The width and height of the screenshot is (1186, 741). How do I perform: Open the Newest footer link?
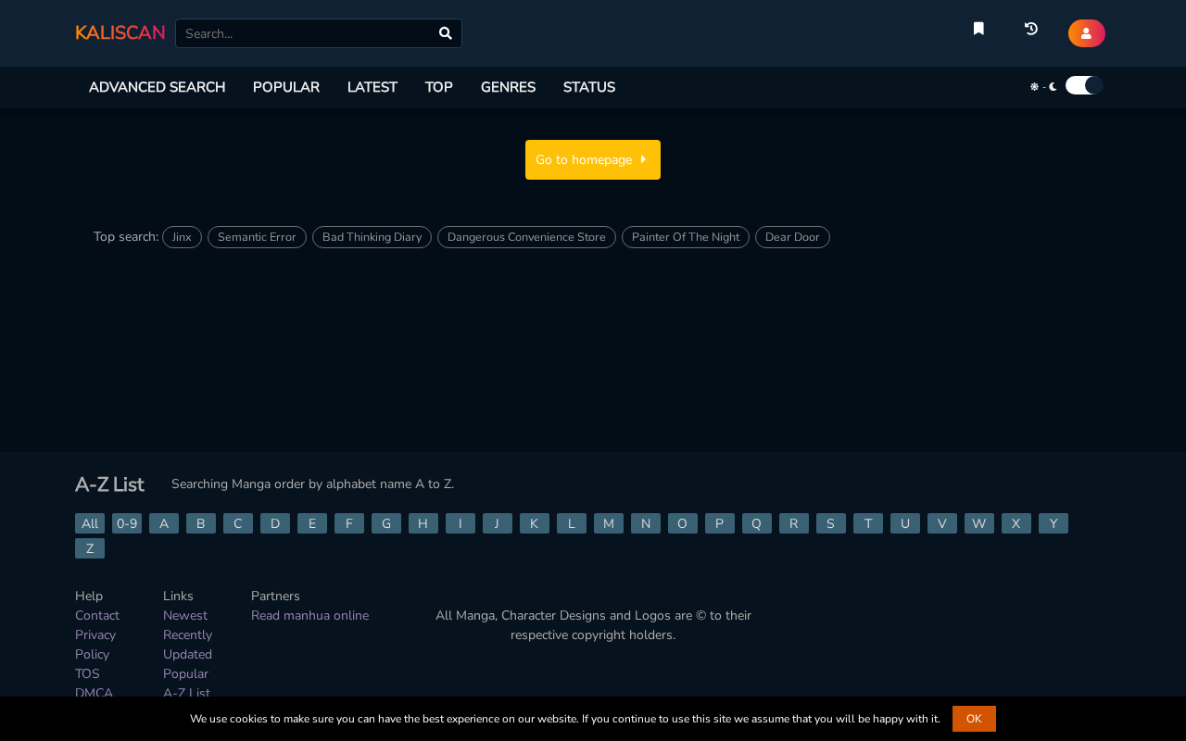click(185, 616)
